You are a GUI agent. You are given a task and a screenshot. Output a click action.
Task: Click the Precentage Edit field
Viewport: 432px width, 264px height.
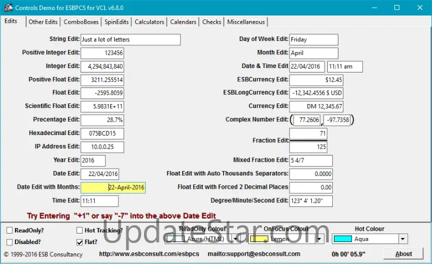point(102,120)
